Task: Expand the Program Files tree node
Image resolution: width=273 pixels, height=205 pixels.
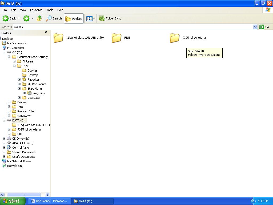Action: (9, 111)
